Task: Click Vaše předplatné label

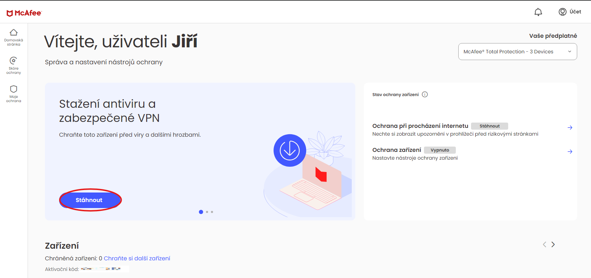Action: [553, 36]
